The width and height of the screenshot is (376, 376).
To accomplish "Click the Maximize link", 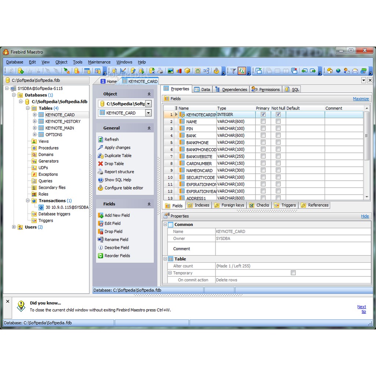I will click(361, 99).
